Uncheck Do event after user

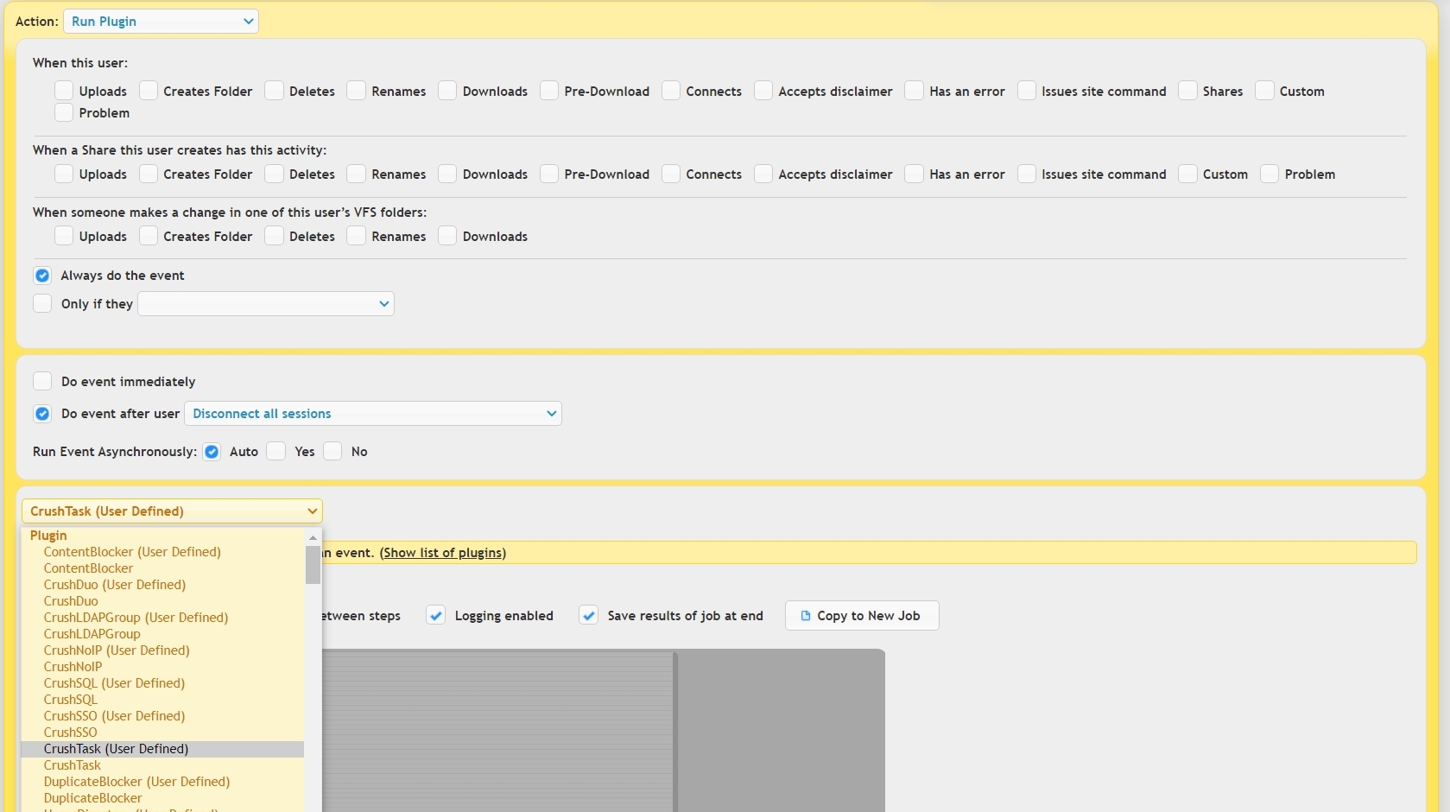click(x=42, y=414)
